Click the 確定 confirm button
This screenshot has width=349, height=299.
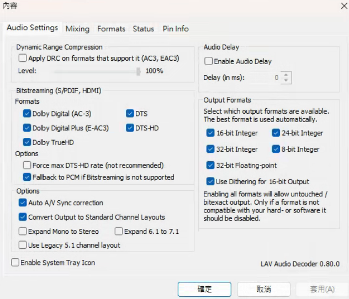(204, 289)
